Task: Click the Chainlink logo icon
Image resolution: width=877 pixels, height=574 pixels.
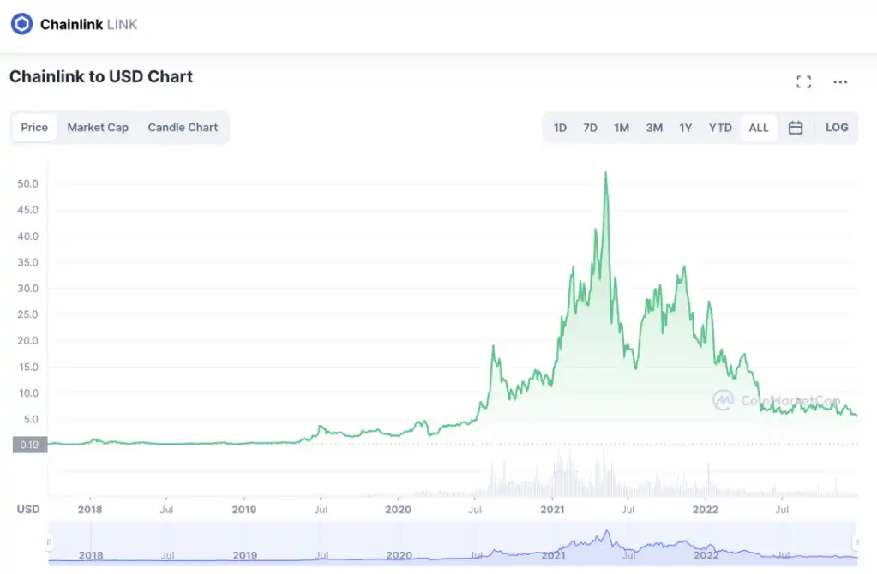Action: 21,24
